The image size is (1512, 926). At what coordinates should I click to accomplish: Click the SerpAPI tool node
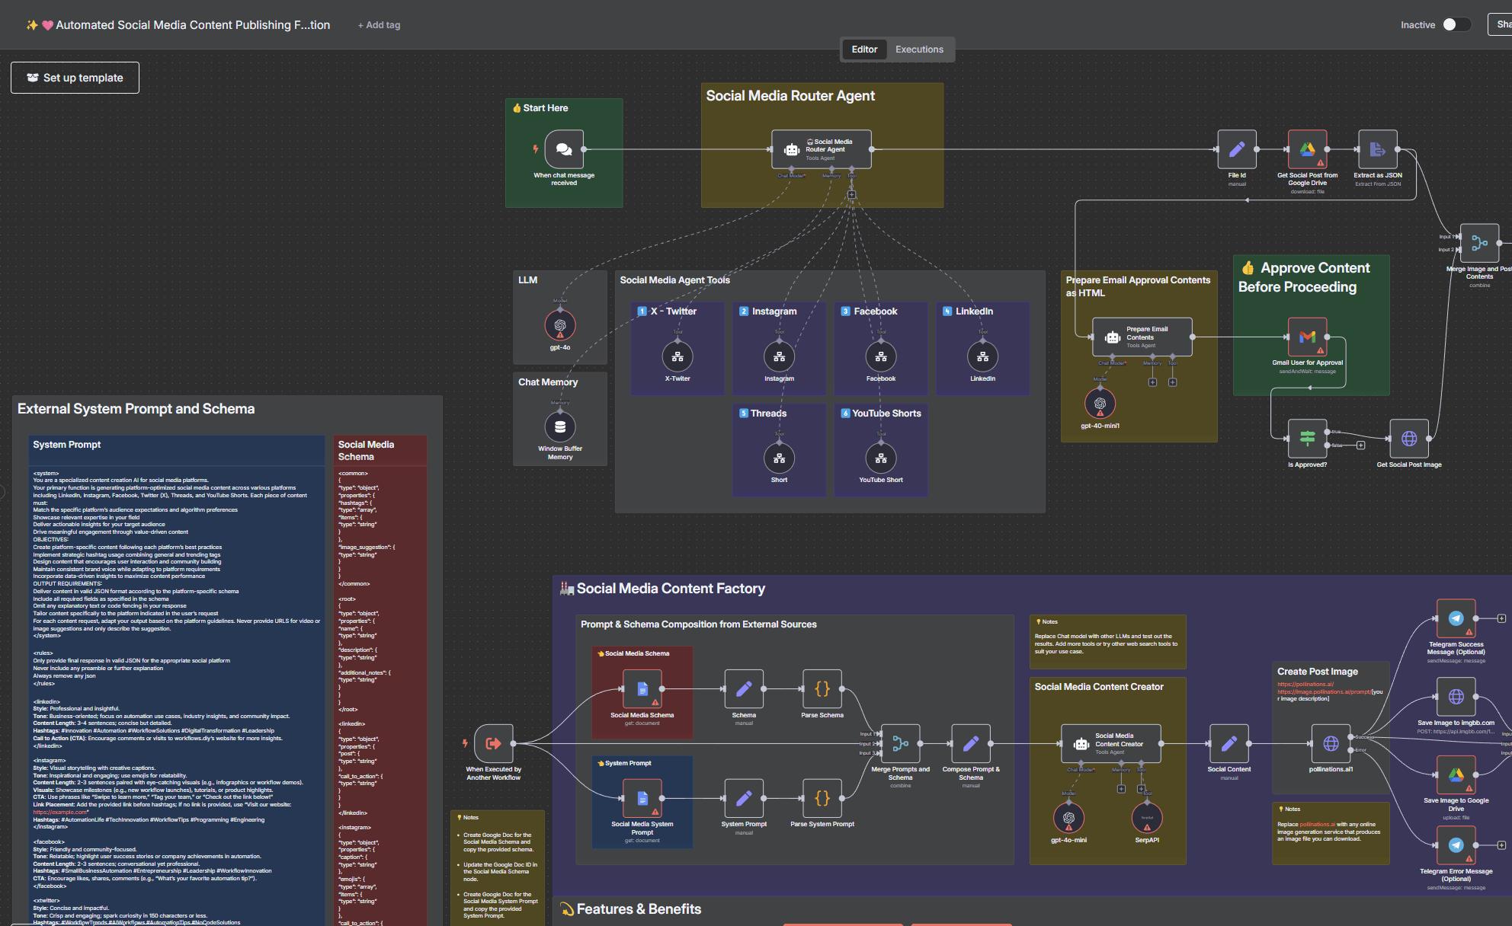(x=1147, y=818)
